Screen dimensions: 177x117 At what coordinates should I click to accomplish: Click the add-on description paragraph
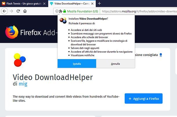coord(66,98)
